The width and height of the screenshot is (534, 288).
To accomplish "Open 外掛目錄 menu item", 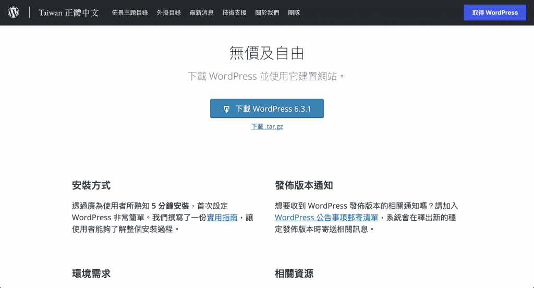I will pyautogui.click(x=168, y=13).
